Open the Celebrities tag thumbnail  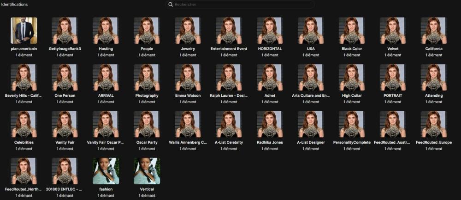click(x=24, y=124)
